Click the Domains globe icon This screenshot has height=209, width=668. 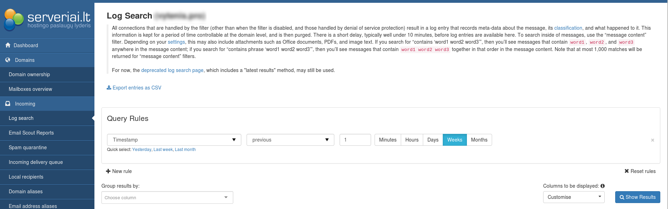tap(8, 60)
